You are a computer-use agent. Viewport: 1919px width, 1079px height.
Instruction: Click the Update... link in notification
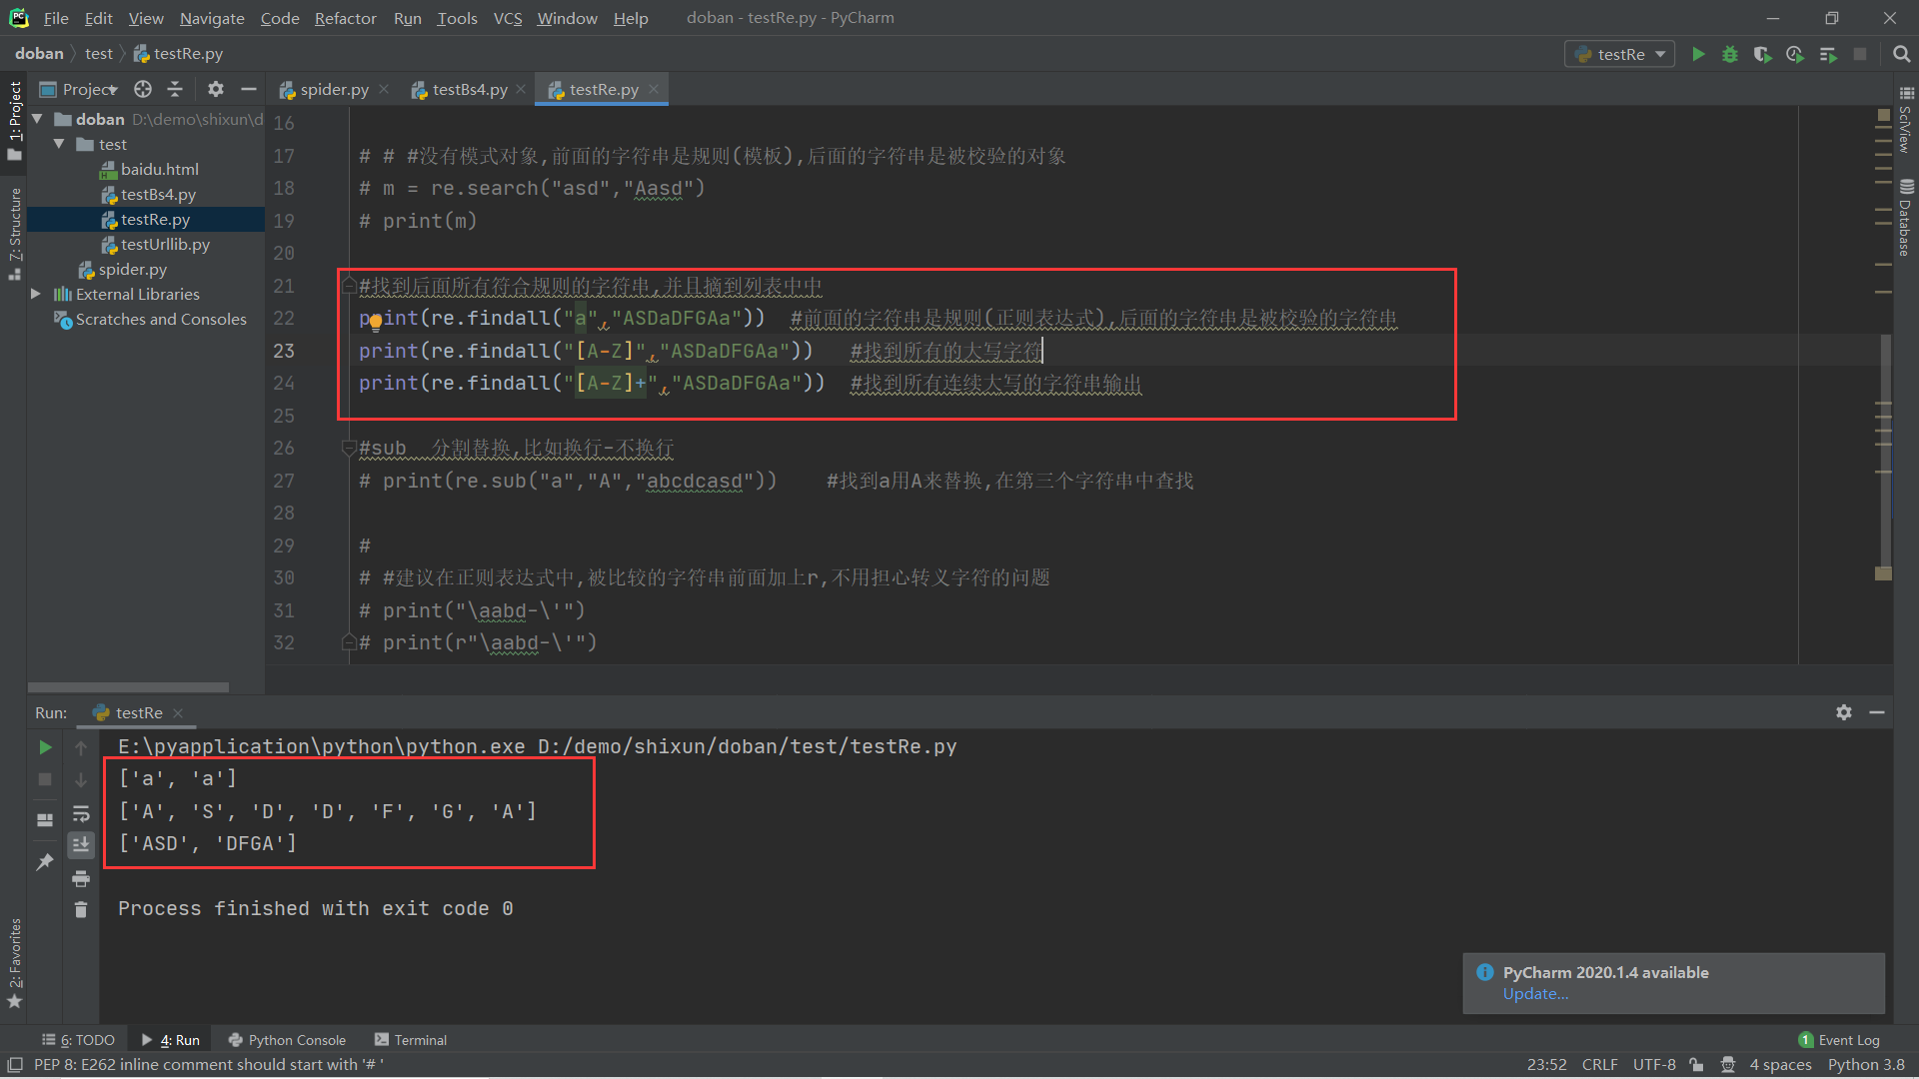pyautogui.click(x=1535, y=994)
